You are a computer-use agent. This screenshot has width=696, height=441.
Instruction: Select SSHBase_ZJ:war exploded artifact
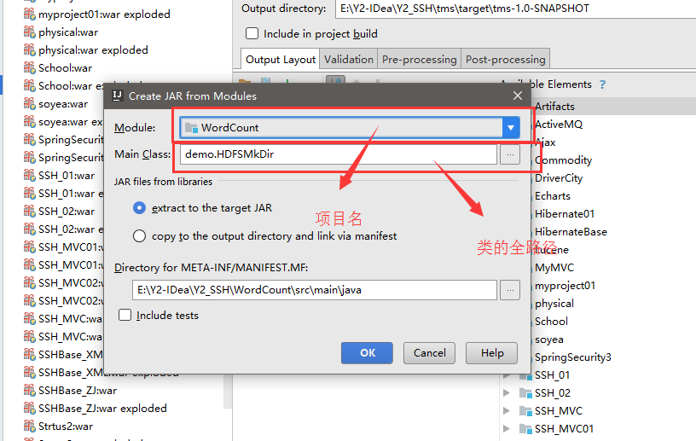point(102,408)
